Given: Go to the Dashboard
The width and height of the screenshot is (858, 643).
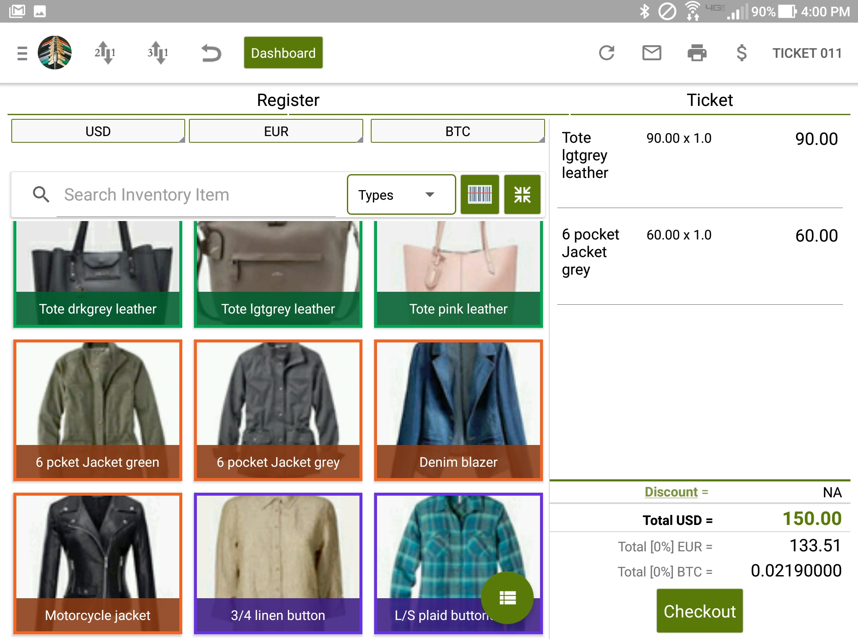Looking at the screenshot, I should pos(283,53).
